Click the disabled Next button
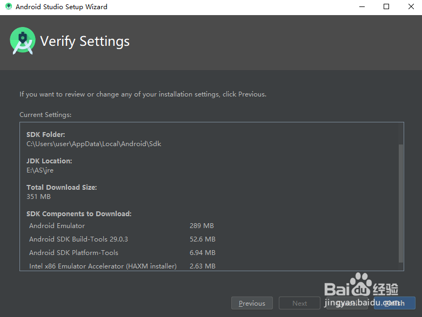 point(299,303)
